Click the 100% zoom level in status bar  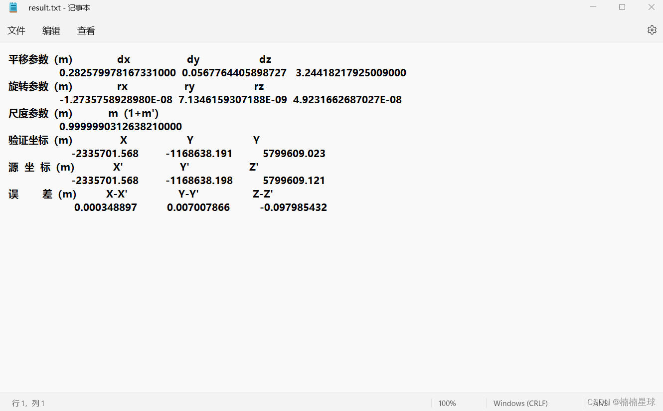(447, 403)
